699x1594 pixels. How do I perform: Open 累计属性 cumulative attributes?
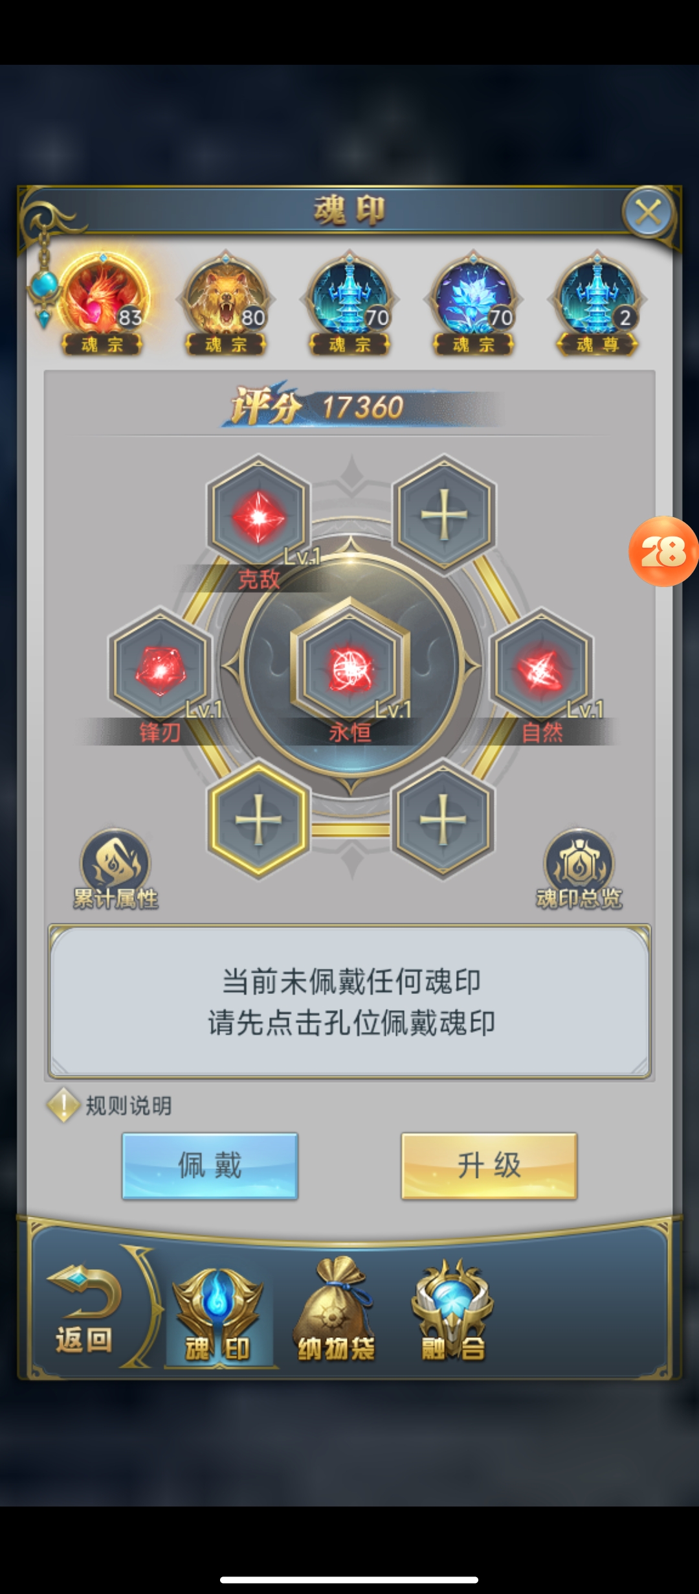point(115,870)
